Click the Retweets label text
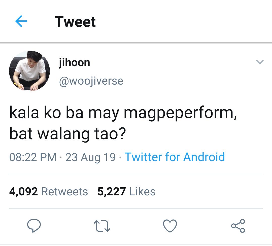This screenshot has height=246, width=272. (64, 192)
